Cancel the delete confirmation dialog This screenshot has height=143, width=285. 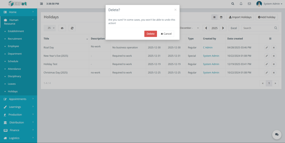(166, 34)
